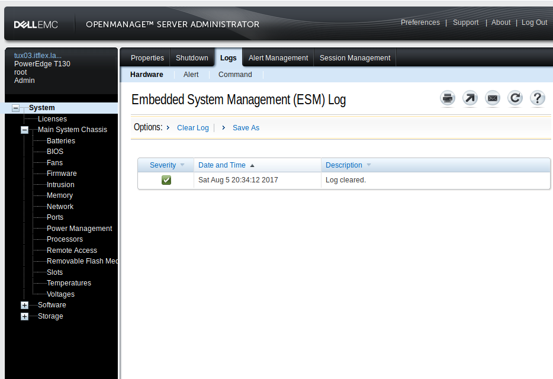This screenshot has width=553, height=379.
Task: Open Voltages in the tree
Action: click(x=60, y=294)
